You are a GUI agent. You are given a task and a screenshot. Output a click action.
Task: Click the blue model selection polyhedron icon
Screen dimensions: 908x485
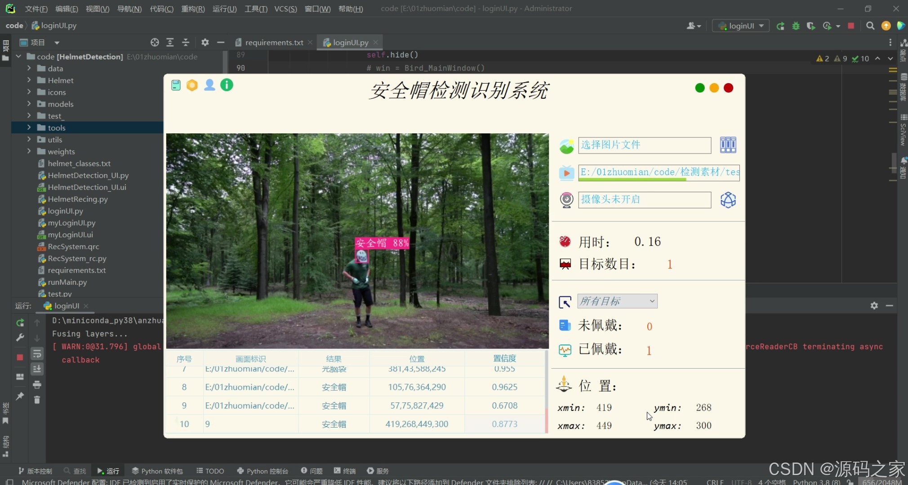point(728,200)
